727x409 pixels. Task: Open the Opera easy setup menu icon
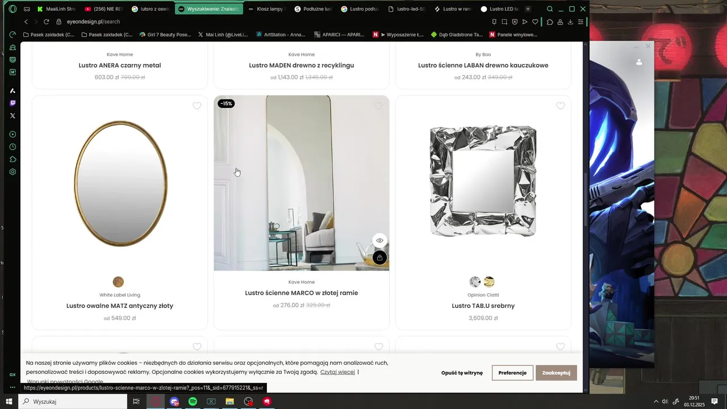point(580,22)
